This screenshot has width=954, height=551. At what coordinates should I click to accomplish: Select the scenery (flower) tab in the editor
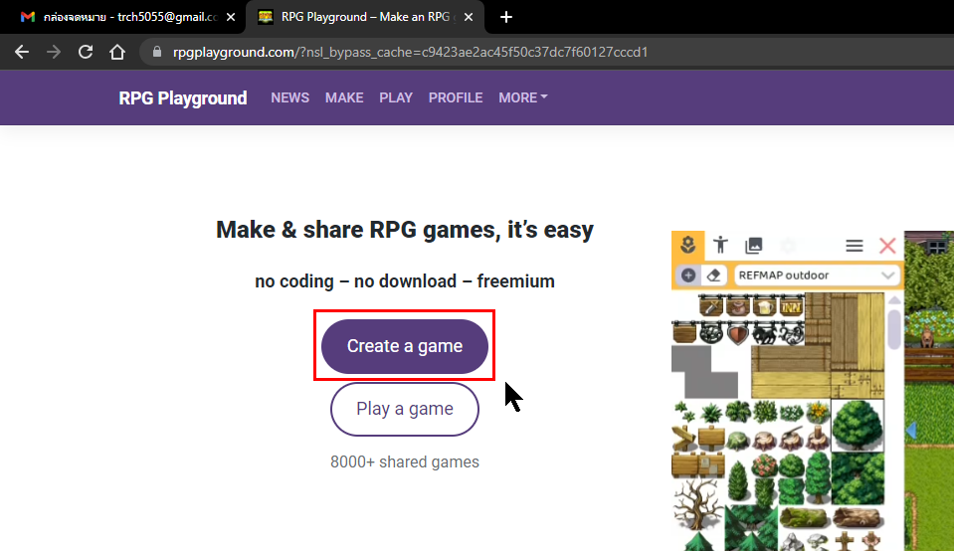click(x=688, y=246)
